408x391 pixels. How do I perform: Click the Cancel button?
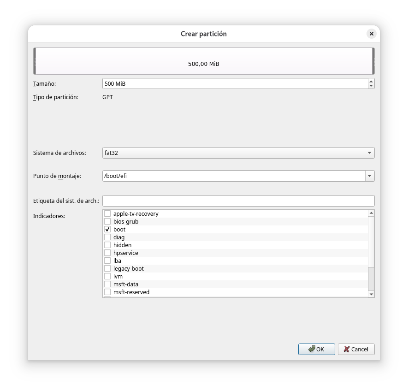[356, 349]
